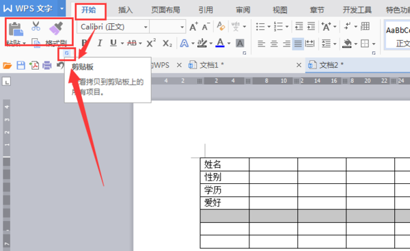Close the 文档1 document tab
The height and width of the screenshot is (251, 410).
tap(299, 65)
